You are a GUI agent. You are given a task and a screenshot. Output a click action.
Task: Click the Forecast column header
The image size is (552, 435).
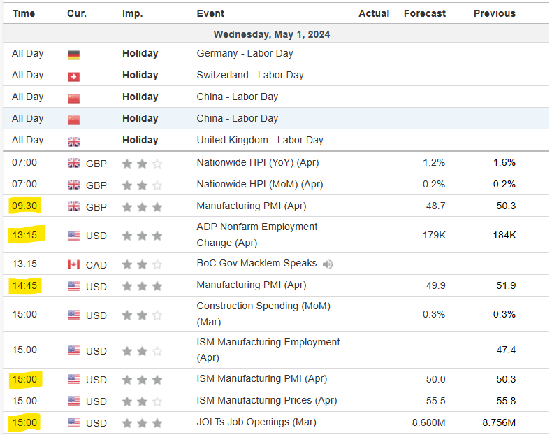pyautogui.click(x=424, y=13)
